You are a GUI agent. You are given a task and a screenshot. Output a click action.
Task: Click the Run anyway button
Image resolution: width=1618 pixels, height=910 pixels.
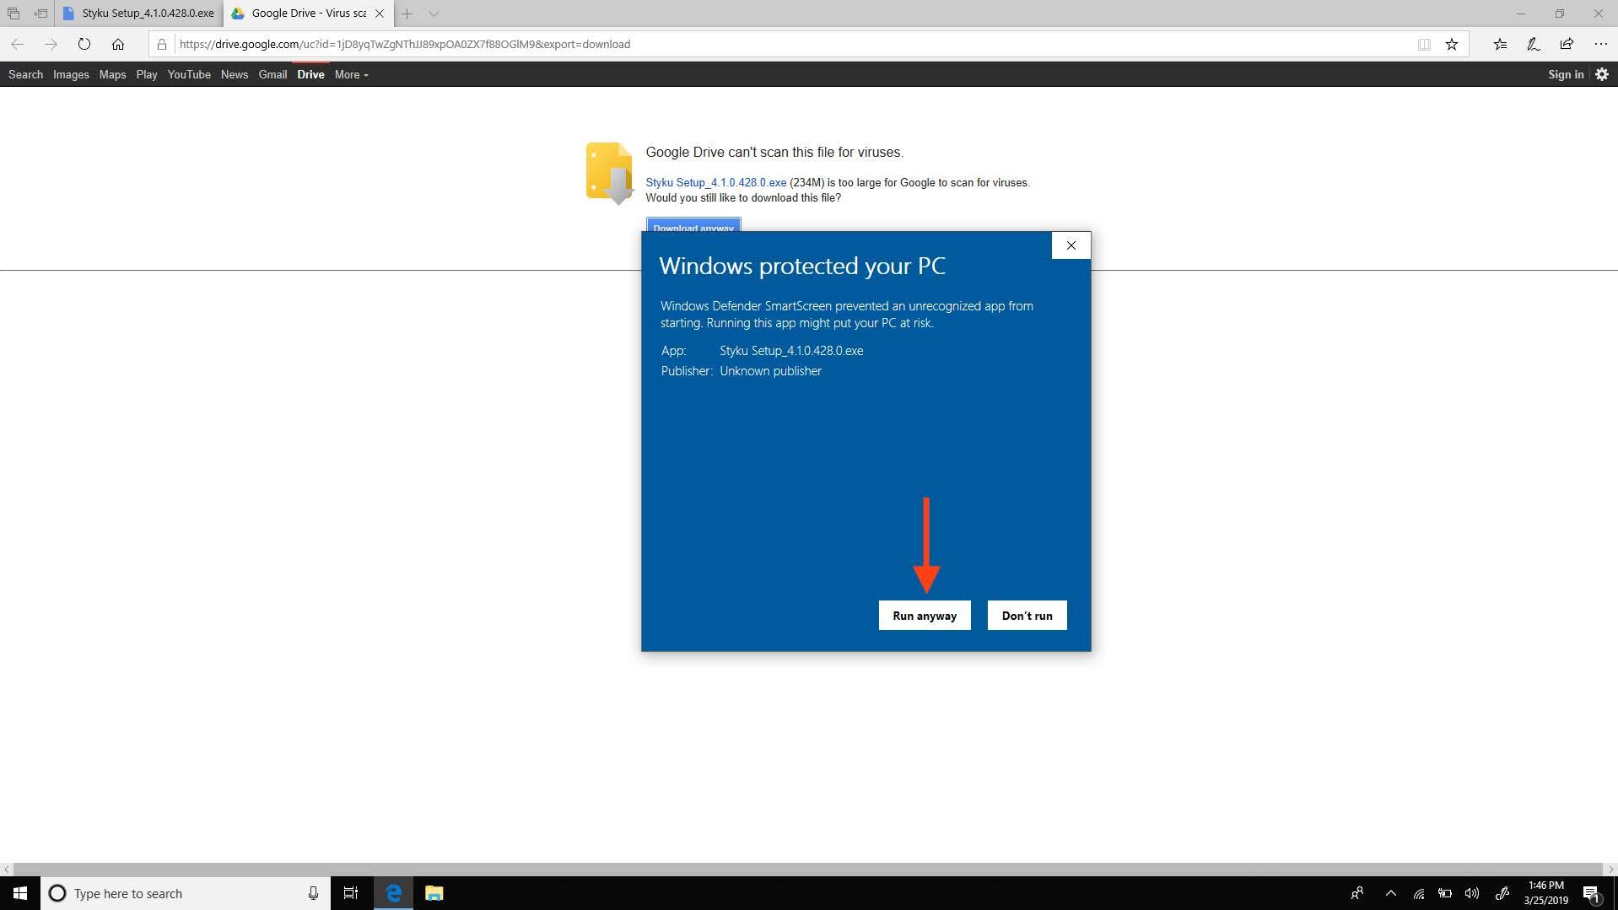[924, 616]
